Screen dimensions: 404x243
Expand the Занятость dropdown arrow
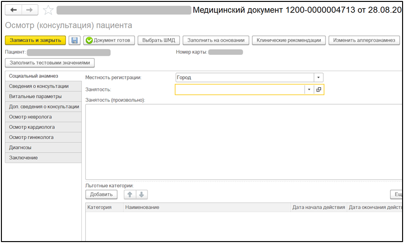point(309,90)
